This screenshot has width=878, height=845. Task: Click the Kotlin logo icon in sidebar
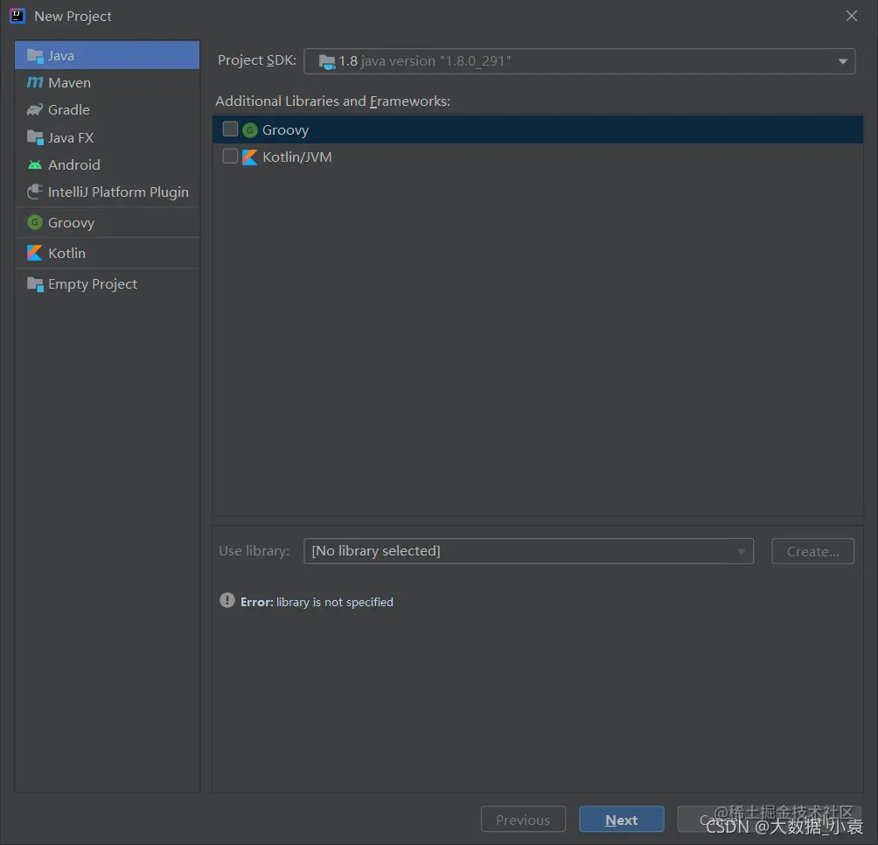click(x=35, y=253)
